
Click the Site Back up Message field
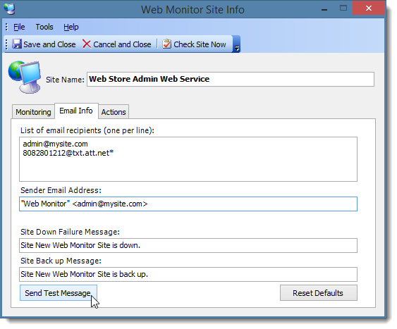click(x=188, y=274)
